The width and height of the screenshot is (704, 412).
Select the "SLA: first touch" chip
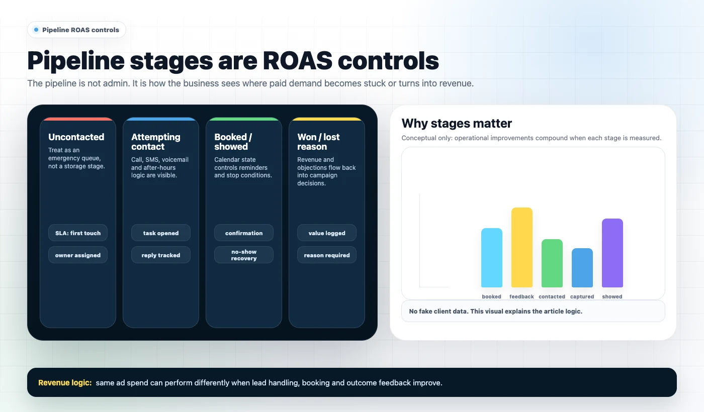[78, 233]
